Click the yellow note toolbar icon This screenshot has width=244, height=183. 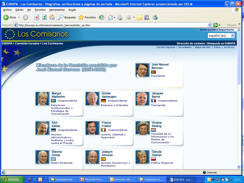[140, 18]
